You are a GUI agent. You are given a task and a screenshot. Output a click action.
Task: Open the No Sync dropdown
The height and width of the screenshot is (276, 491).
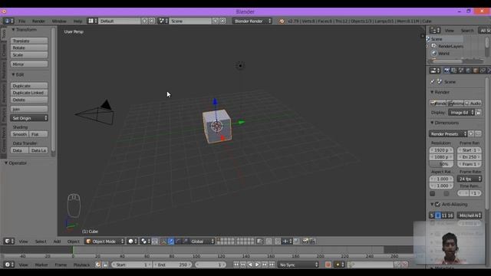pos(298,264)
